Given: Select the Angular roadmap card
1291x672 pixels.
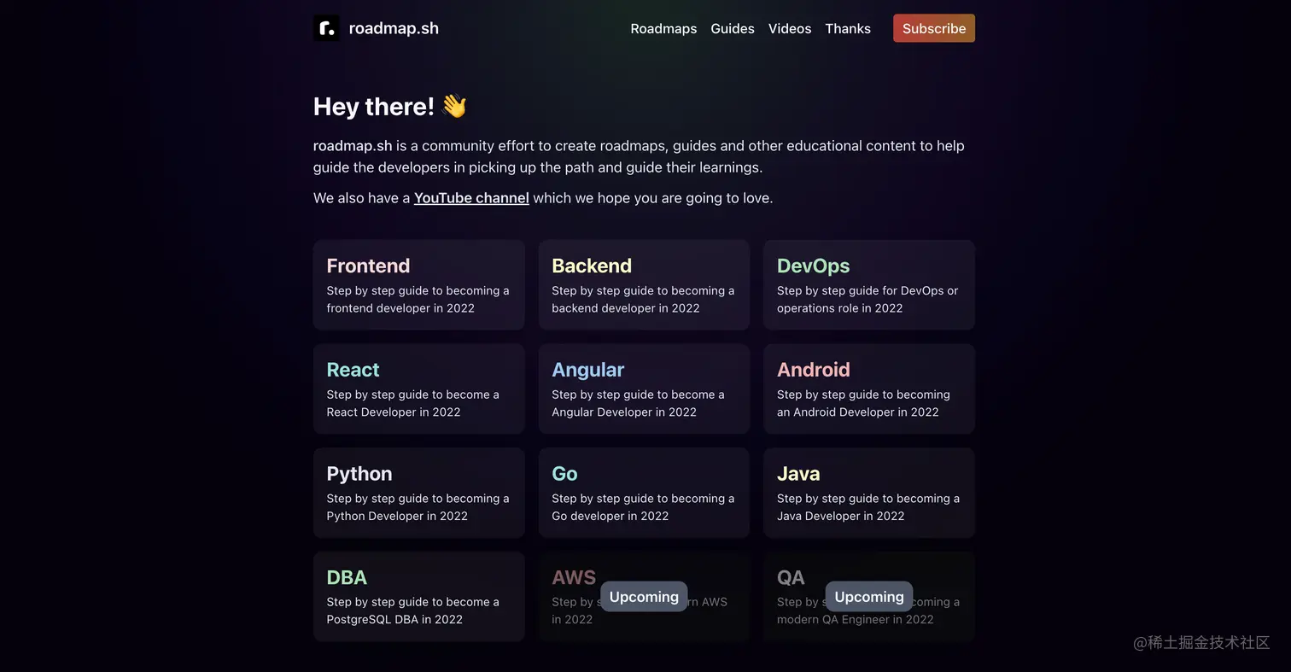Looking at the screenshot, I should point(644,389).
